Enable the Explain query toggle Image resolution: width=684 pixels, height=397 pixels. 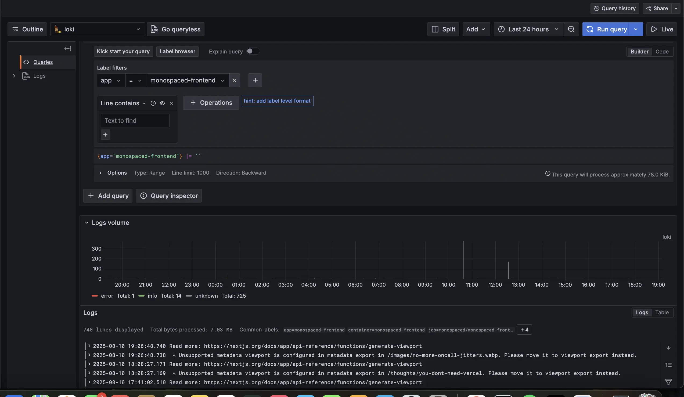point(253,51)
